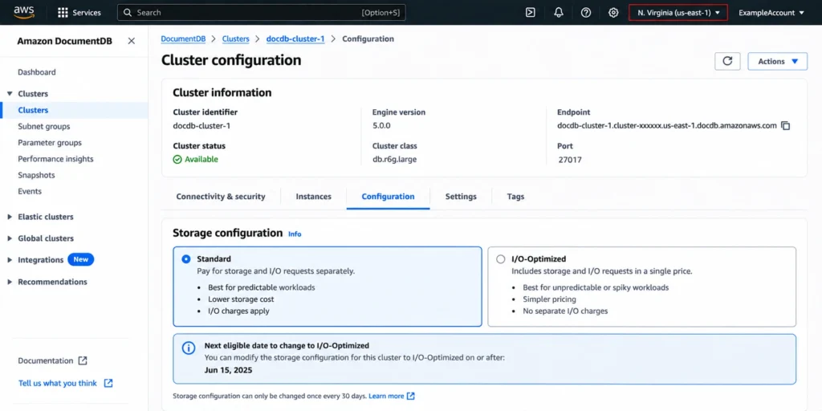Close the Amazon DocumentDB sidebar with X
Screen dimensions: 822x411
coord(132,41)
